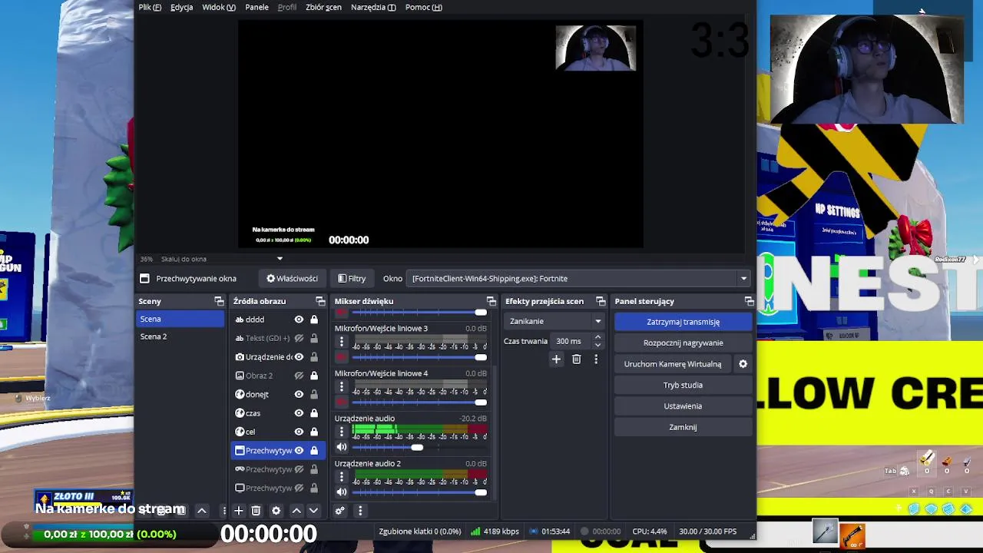Viewport: 983px width, 553px height.
Task: Open the Edycja menu
Action: (x=182, y=7)
